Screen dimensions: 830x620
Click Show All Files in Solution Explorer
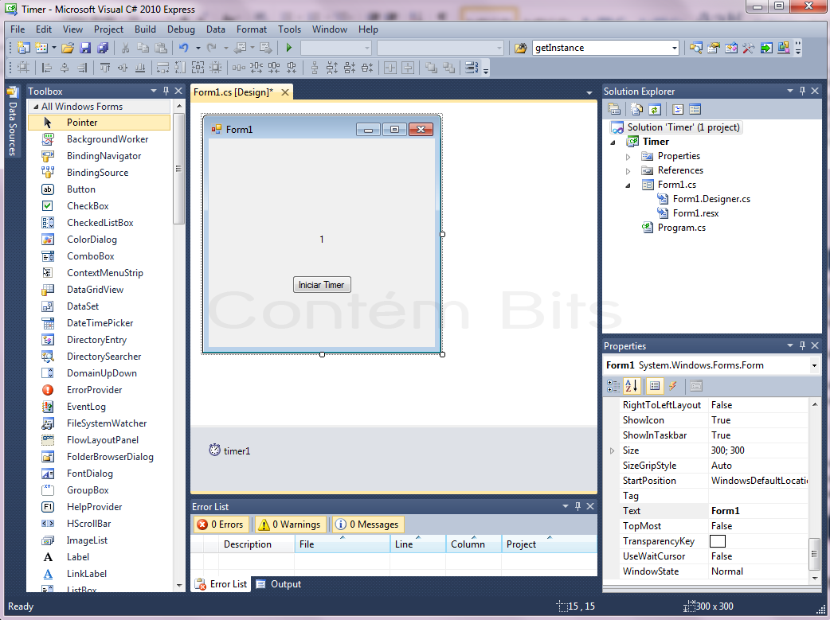click(636, 110)
